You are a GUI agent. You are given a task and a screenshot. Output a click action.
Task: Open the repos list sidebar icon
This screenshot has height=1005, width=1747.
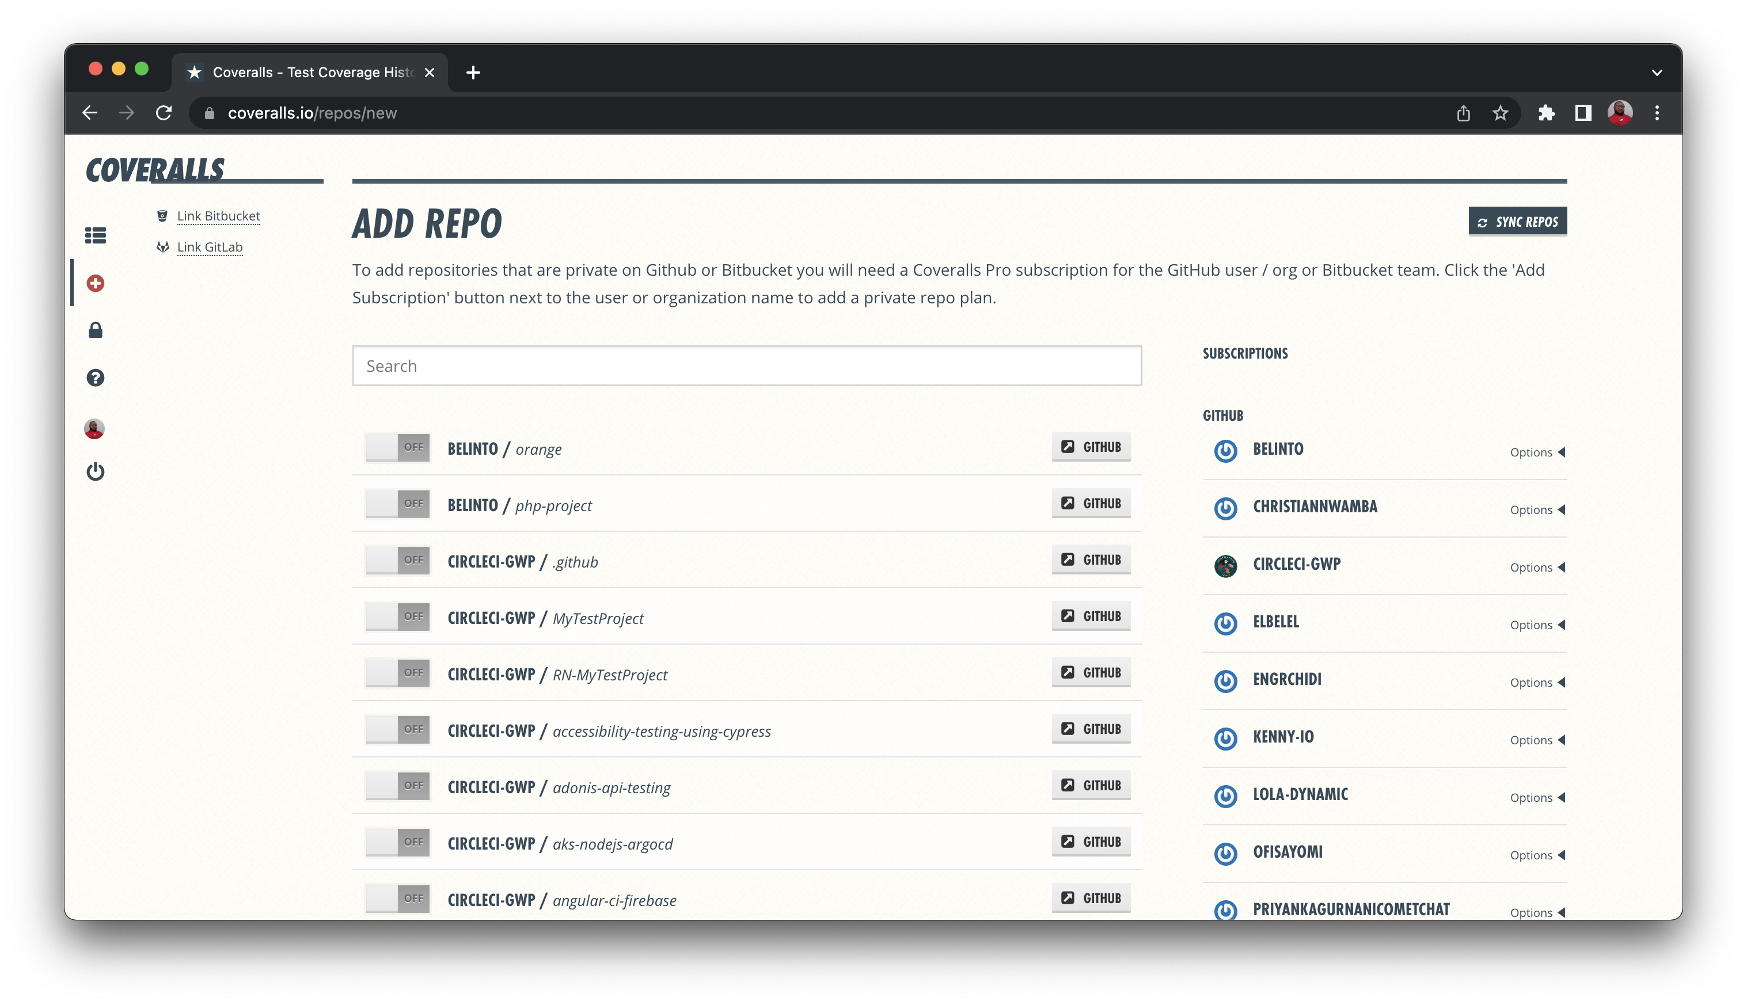coord(95,235)
